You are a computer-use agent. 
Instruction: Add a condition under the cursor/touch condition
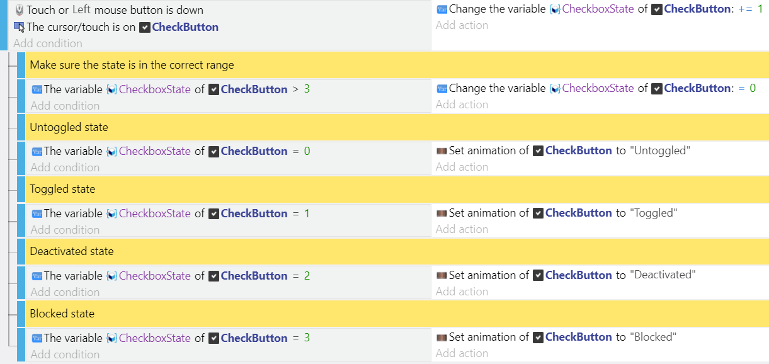48,43
